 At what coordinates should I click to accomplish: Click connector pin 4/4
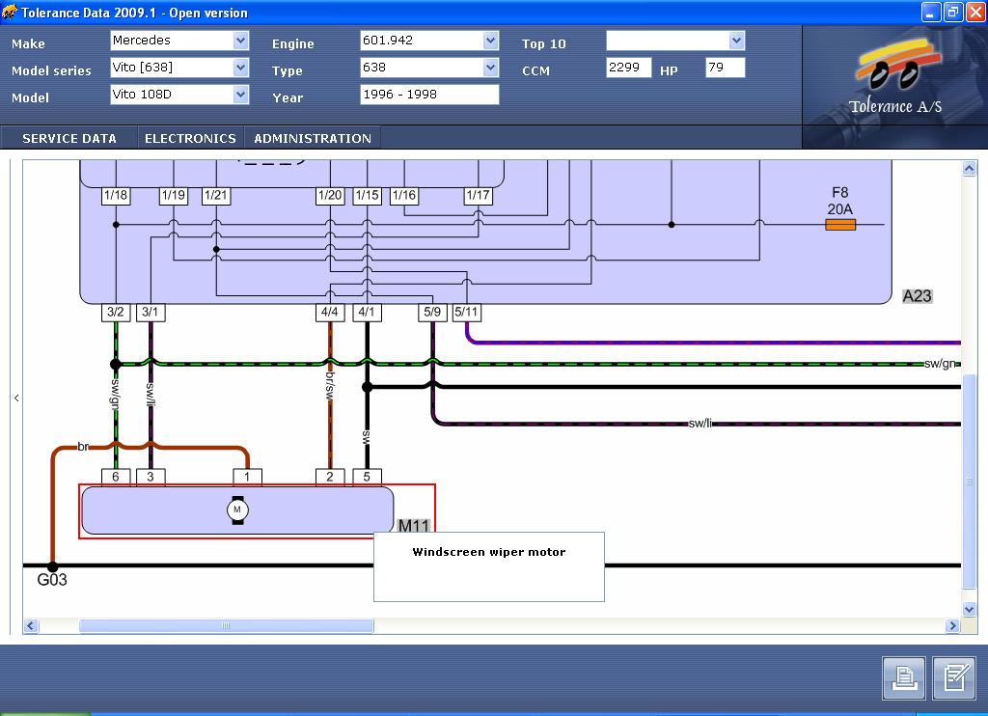[x=330, y=312]
